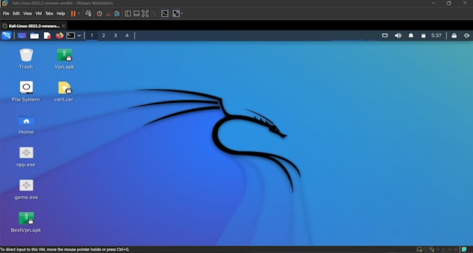Open the VM menu
The height and width of the screenshot is (253, 473).
point(39,14)
